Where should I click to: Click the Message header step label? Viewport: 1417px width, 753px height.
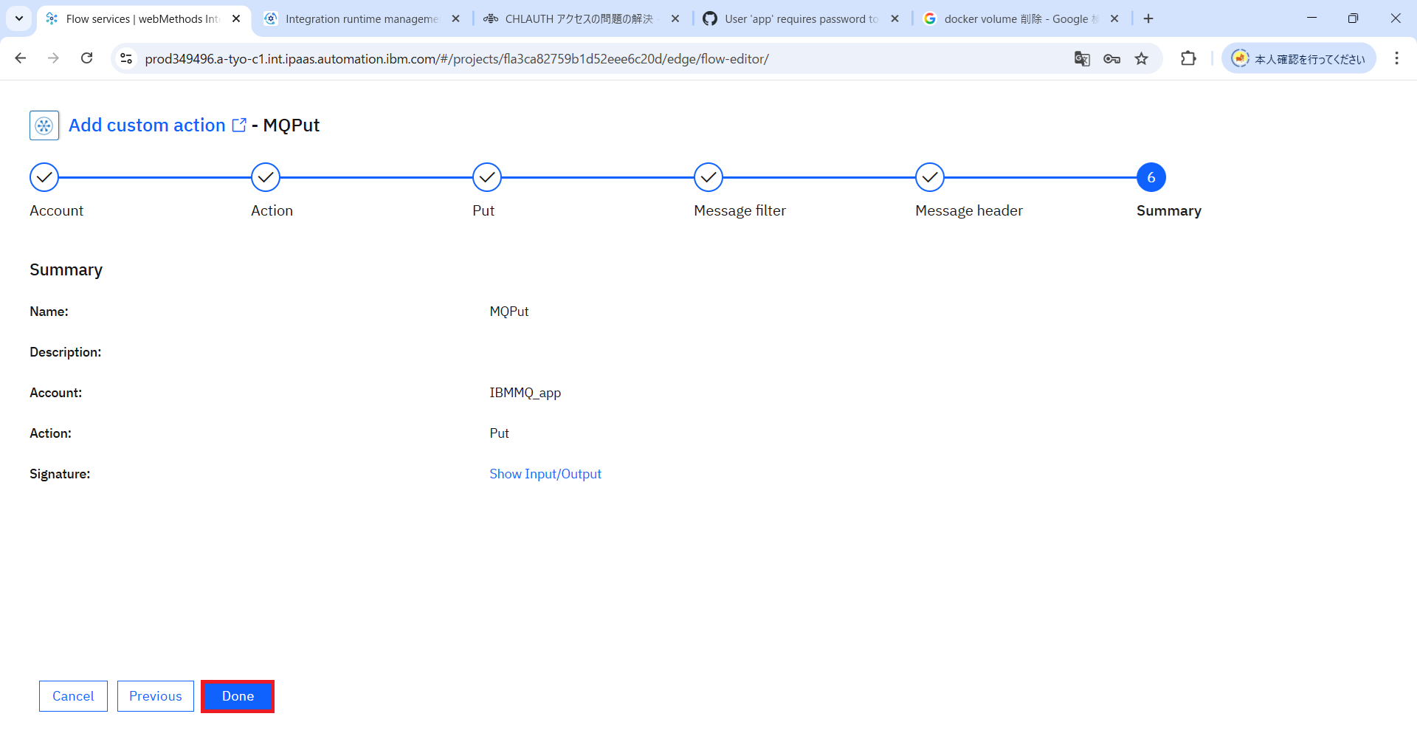[x=969, y=211]
